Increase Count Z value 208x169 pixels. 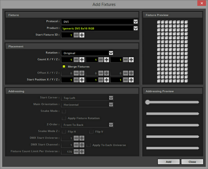(x=131, y=60)
